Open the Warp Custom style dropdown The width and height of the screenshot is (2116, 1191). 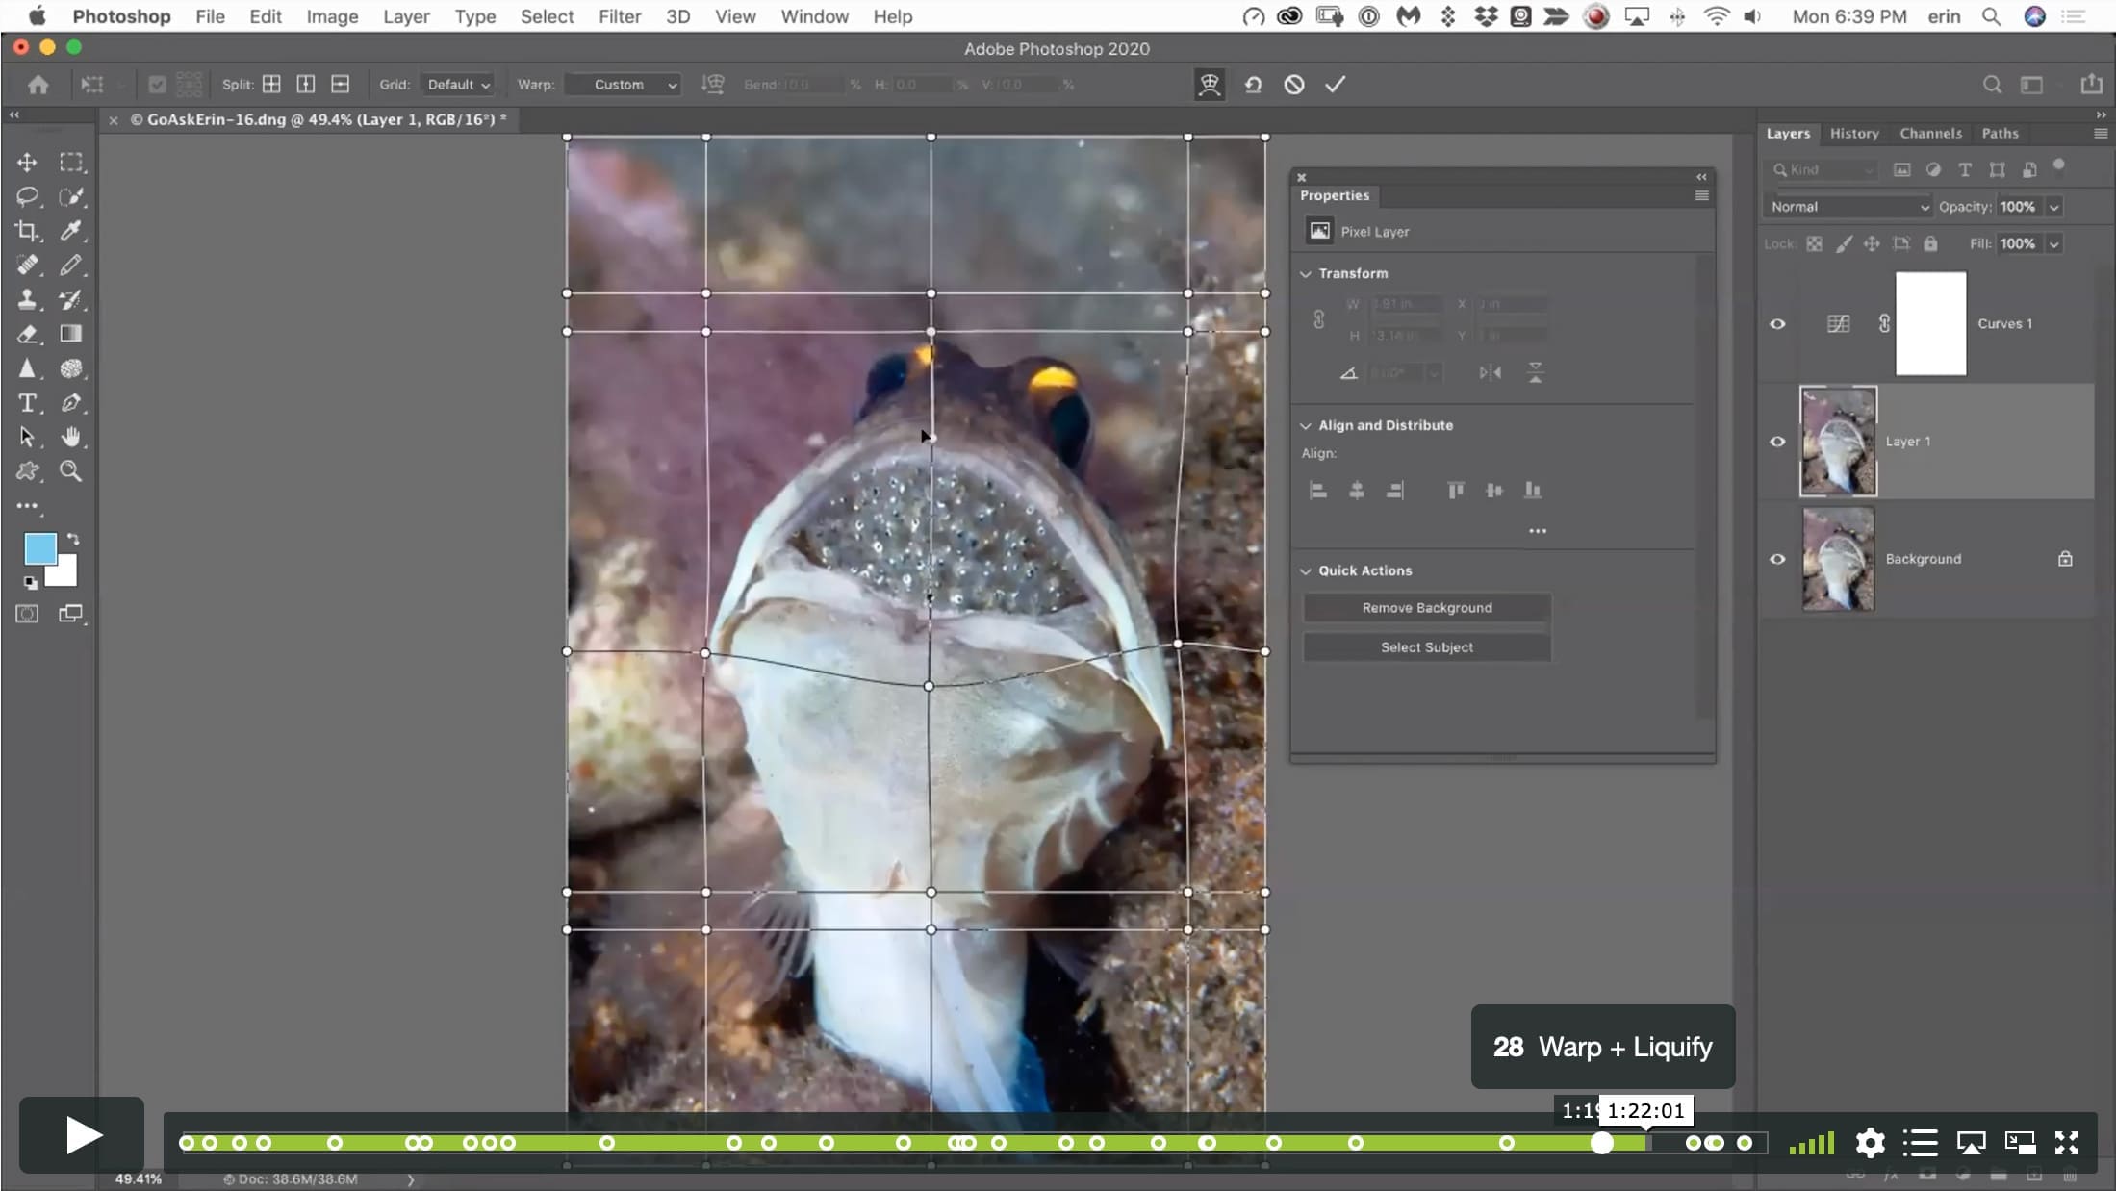tap(623, 85)
